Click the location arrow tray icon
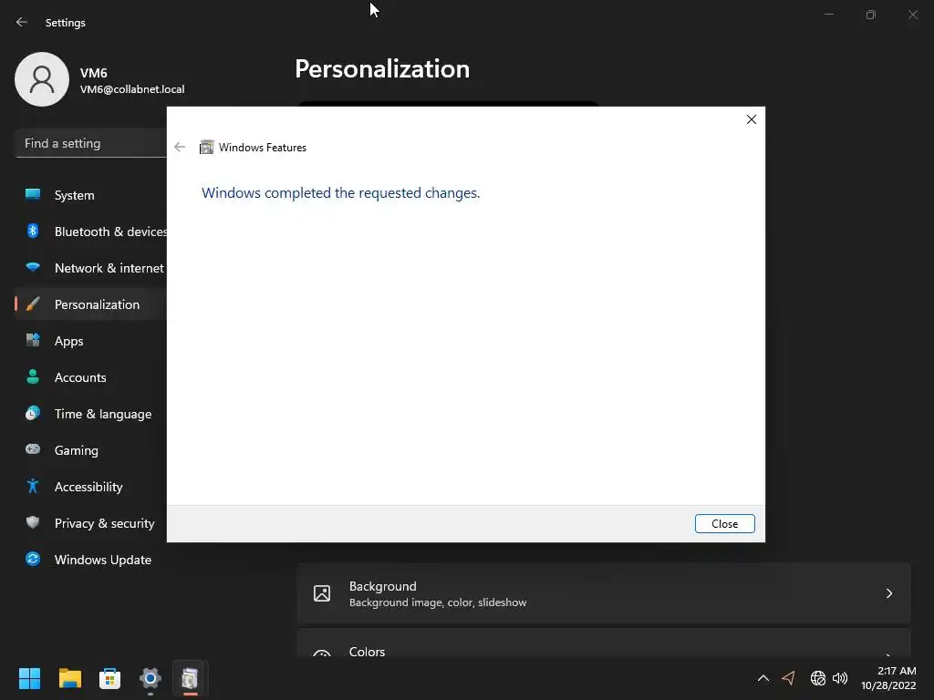The width and height of the screenshot is (934, 700). (789, 678)
